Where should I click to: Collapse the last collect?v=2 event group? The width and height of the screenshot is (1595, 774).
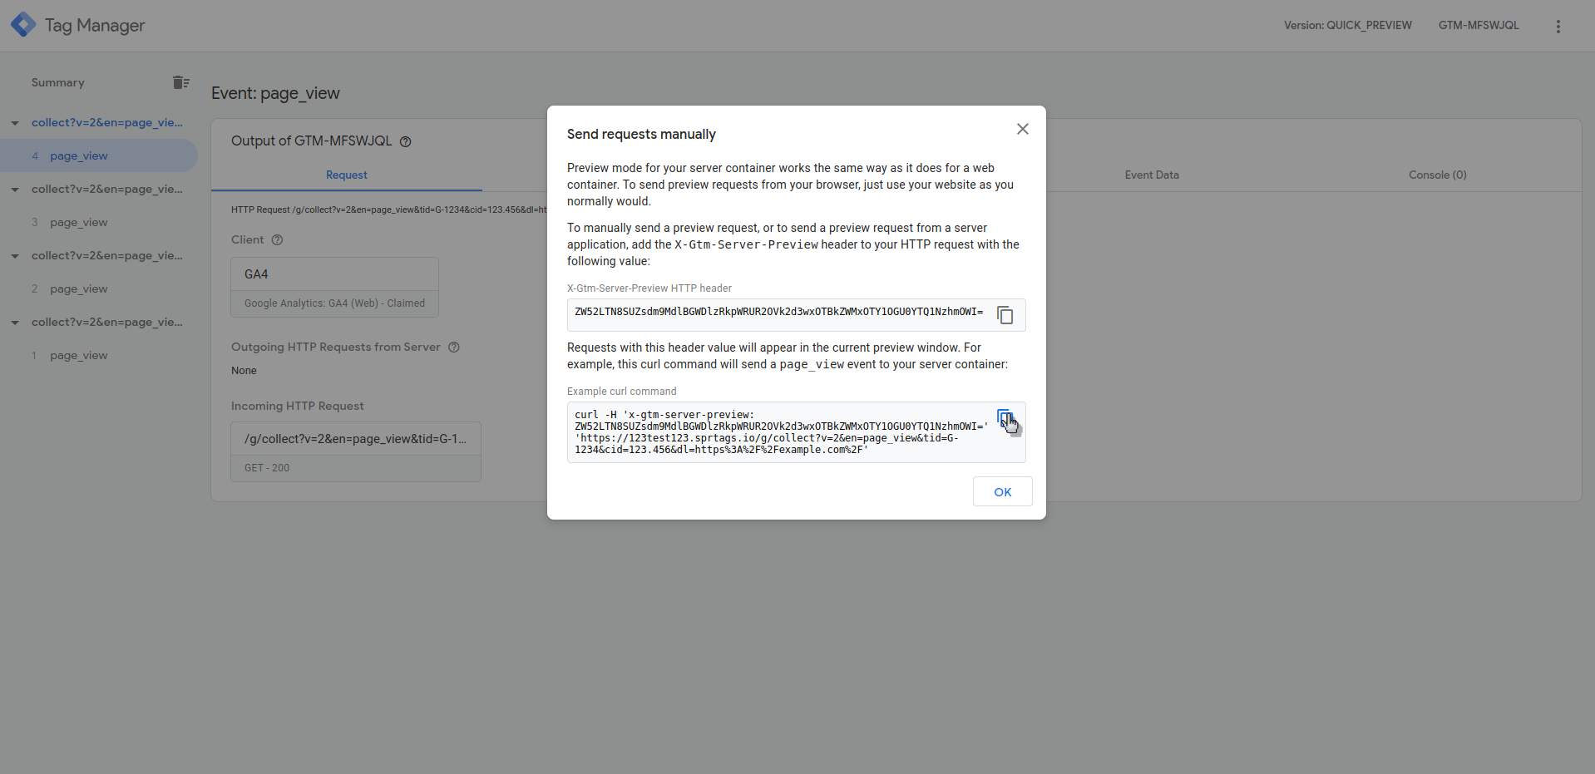14,323
